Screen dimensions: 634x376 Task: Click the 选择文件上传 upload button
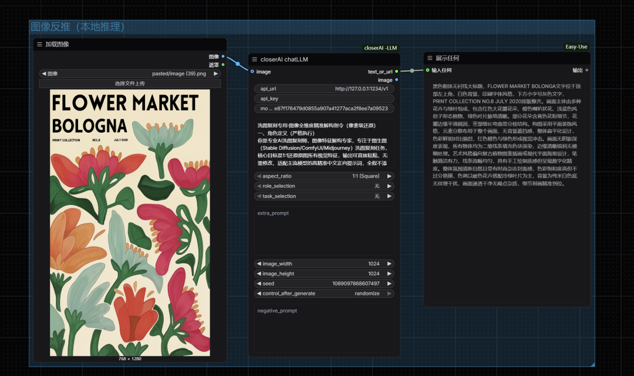point(130,83)
